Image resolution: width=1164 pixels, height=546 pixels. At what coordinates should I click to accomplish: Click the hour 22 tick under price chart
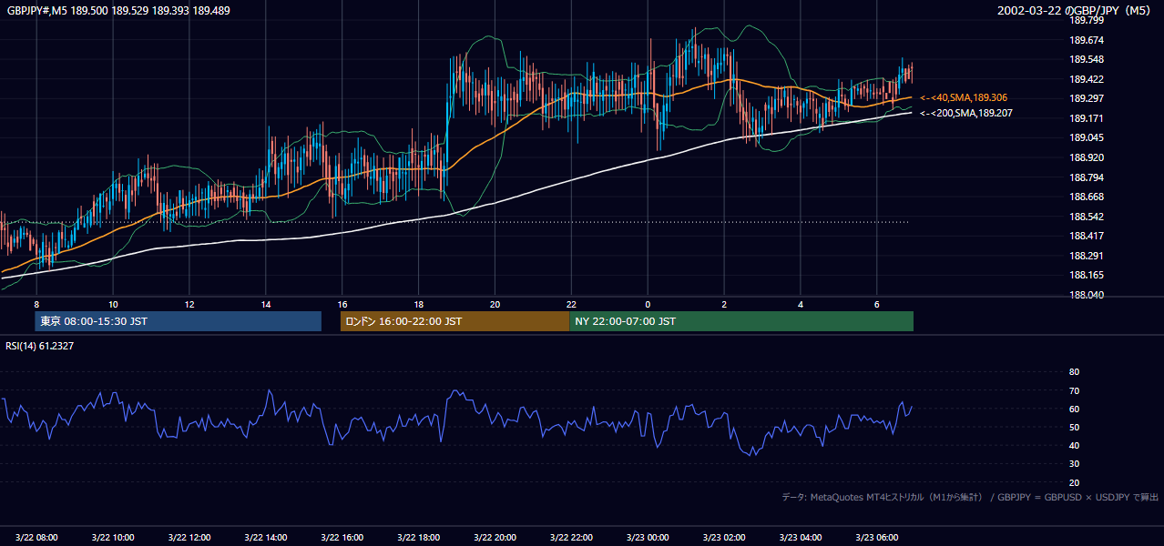coord(571,304)
